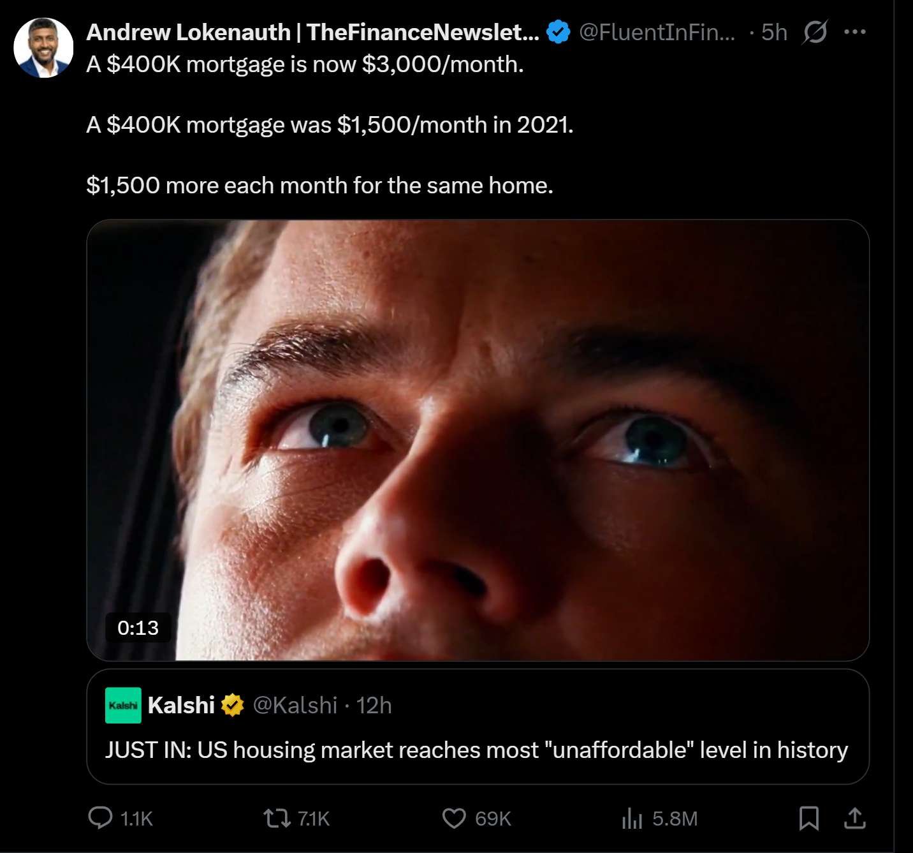This screenshot has height=853, width=913.
Task: View post analytics showing 5.8M views
Action: tap(632, 818)
